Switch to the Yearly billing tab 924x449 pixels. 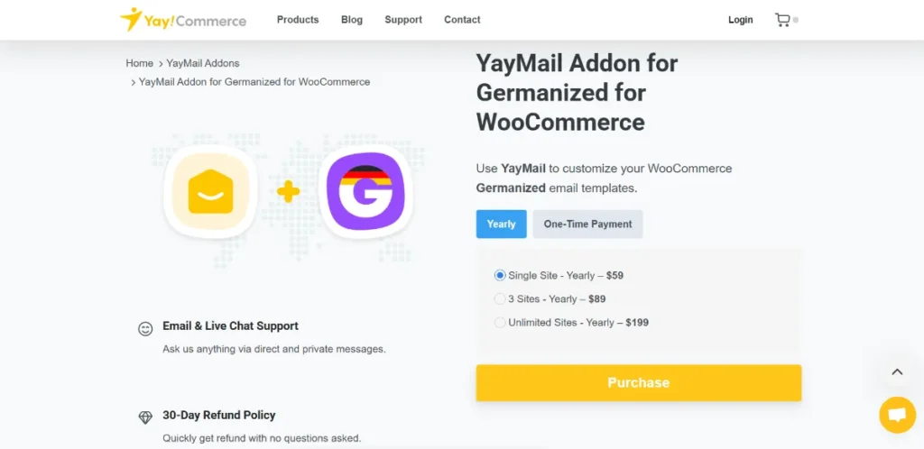pyautogui.click(x=501, y=224)
